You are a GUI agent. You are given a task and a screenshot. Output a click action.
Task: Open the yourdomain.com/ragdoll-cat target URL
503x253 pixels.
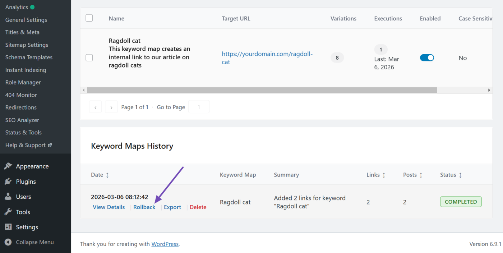(x=267, y=58)
